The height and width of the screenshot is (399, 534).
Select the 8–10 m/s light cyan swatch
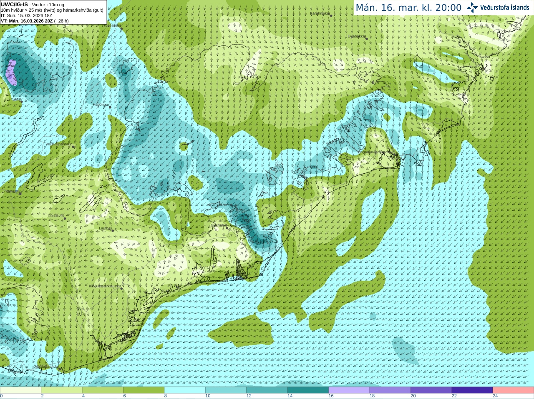coord(185,390)
